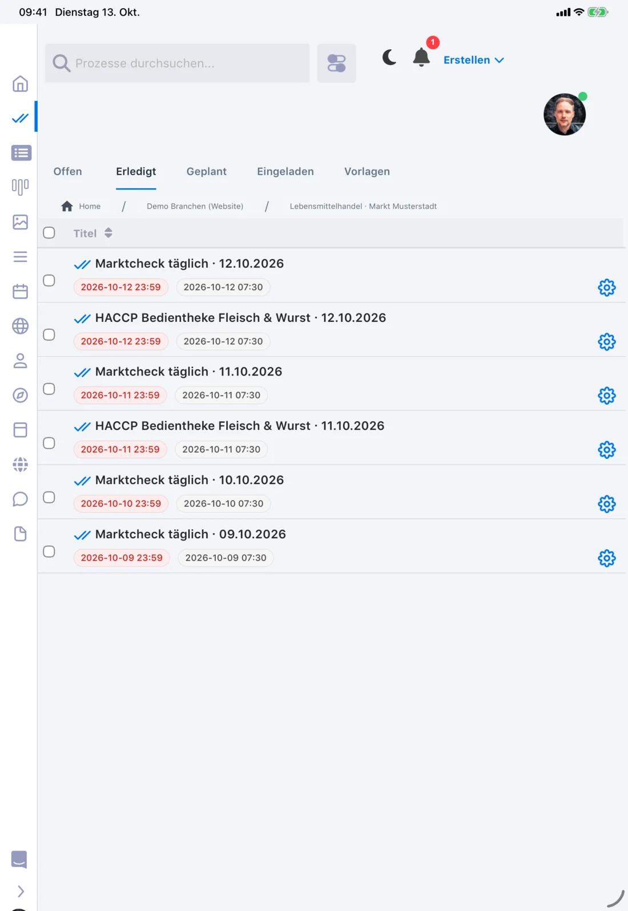This screenshot has height=911, width=628.
Task: Switch to the Geplant tab
Action: click(x=207, y=172)
